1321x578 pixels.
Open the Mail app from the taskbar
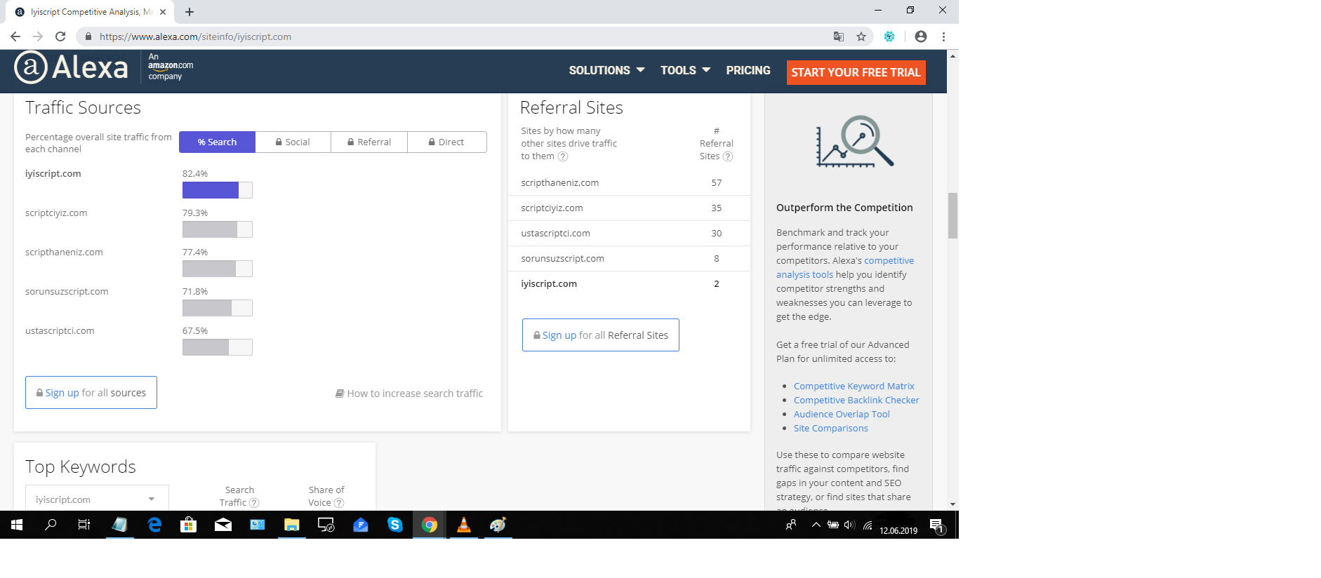[223, 525]
